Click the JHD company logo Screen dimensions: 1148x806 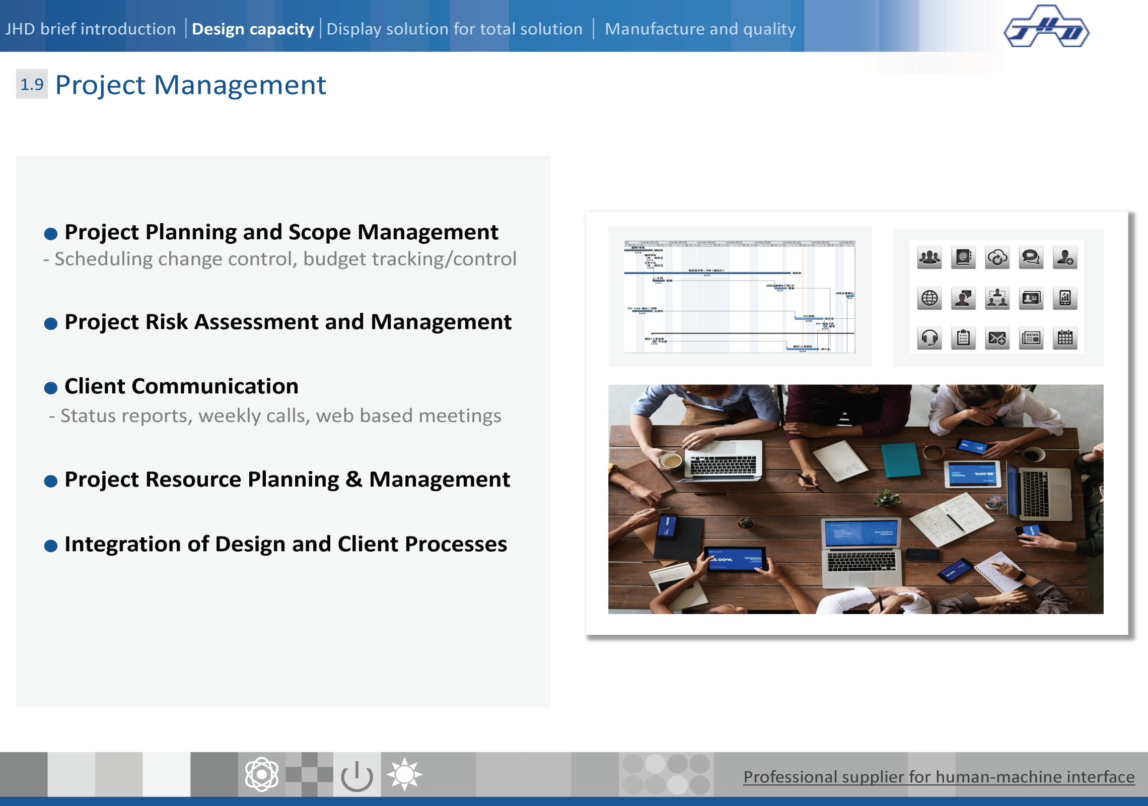pos(1046,27)
